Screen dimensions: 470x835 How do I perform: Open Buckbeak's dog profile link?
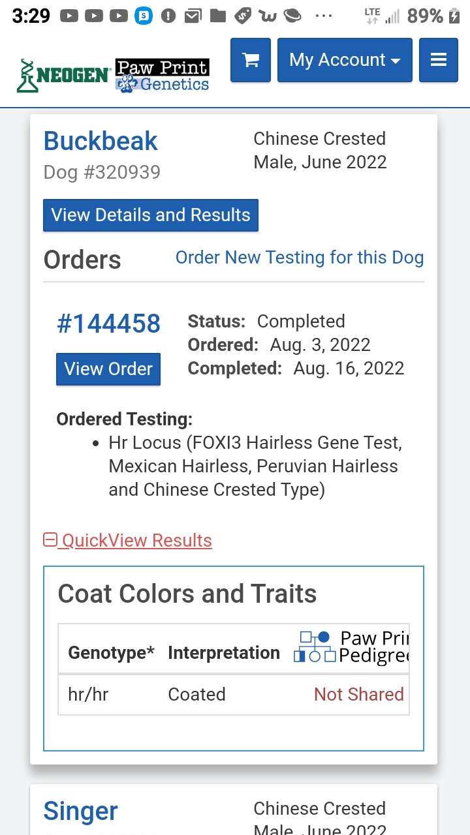coord(101,141)
